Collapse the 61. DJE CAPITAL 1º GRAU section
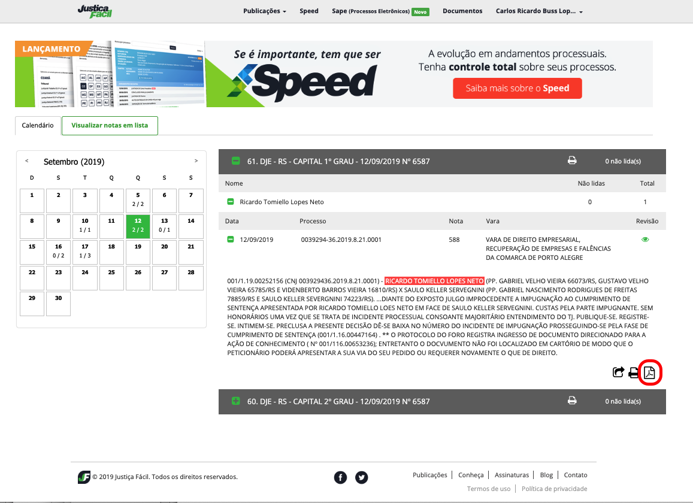This screenshot has width=693, height=503. point(236,161)
